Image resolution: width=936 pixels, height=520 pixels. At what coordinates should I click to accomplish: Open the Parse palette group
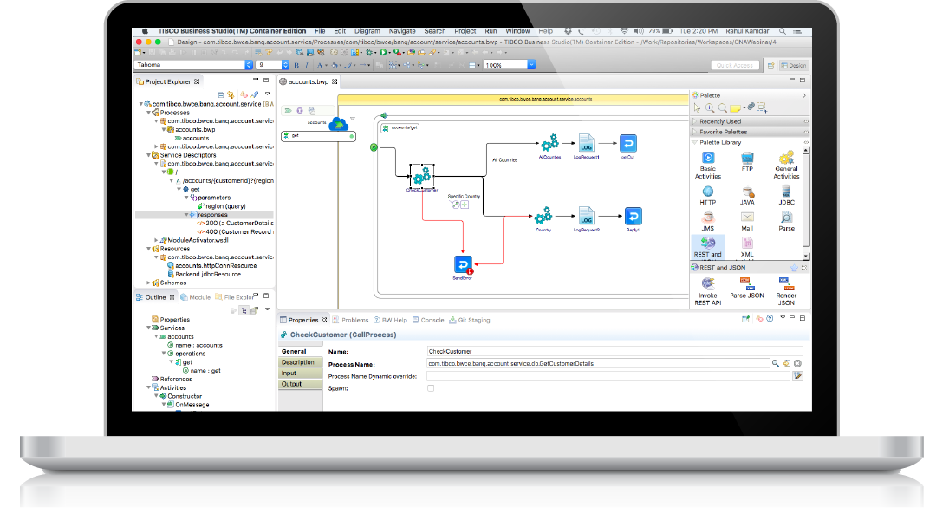coord(786,222)
